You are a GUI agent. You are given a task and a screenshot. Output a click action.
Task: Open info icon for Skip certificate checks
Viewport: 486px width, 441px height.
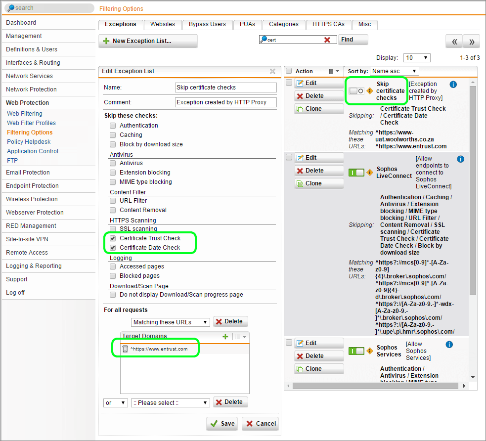[x=453, y=85]
